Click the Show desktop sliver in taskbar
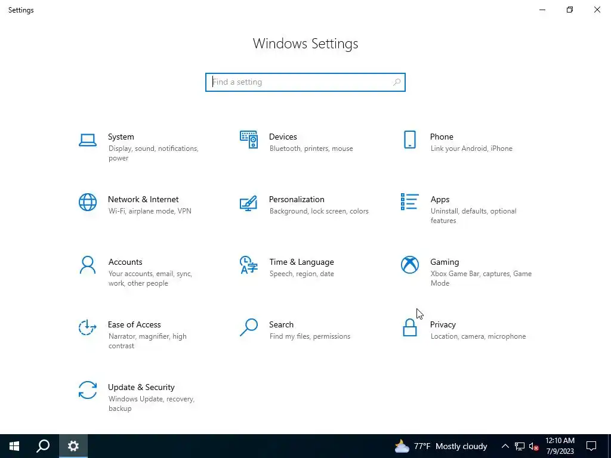The image size is (611, 458). (x=609, y=446)
